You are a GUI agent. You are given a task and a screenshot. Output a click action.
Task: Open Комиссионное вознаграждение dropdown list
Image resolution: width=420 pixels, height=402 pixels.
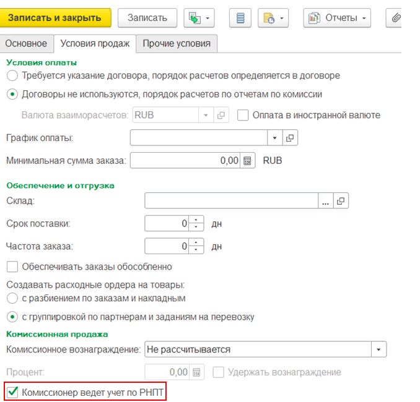[378, 349]
